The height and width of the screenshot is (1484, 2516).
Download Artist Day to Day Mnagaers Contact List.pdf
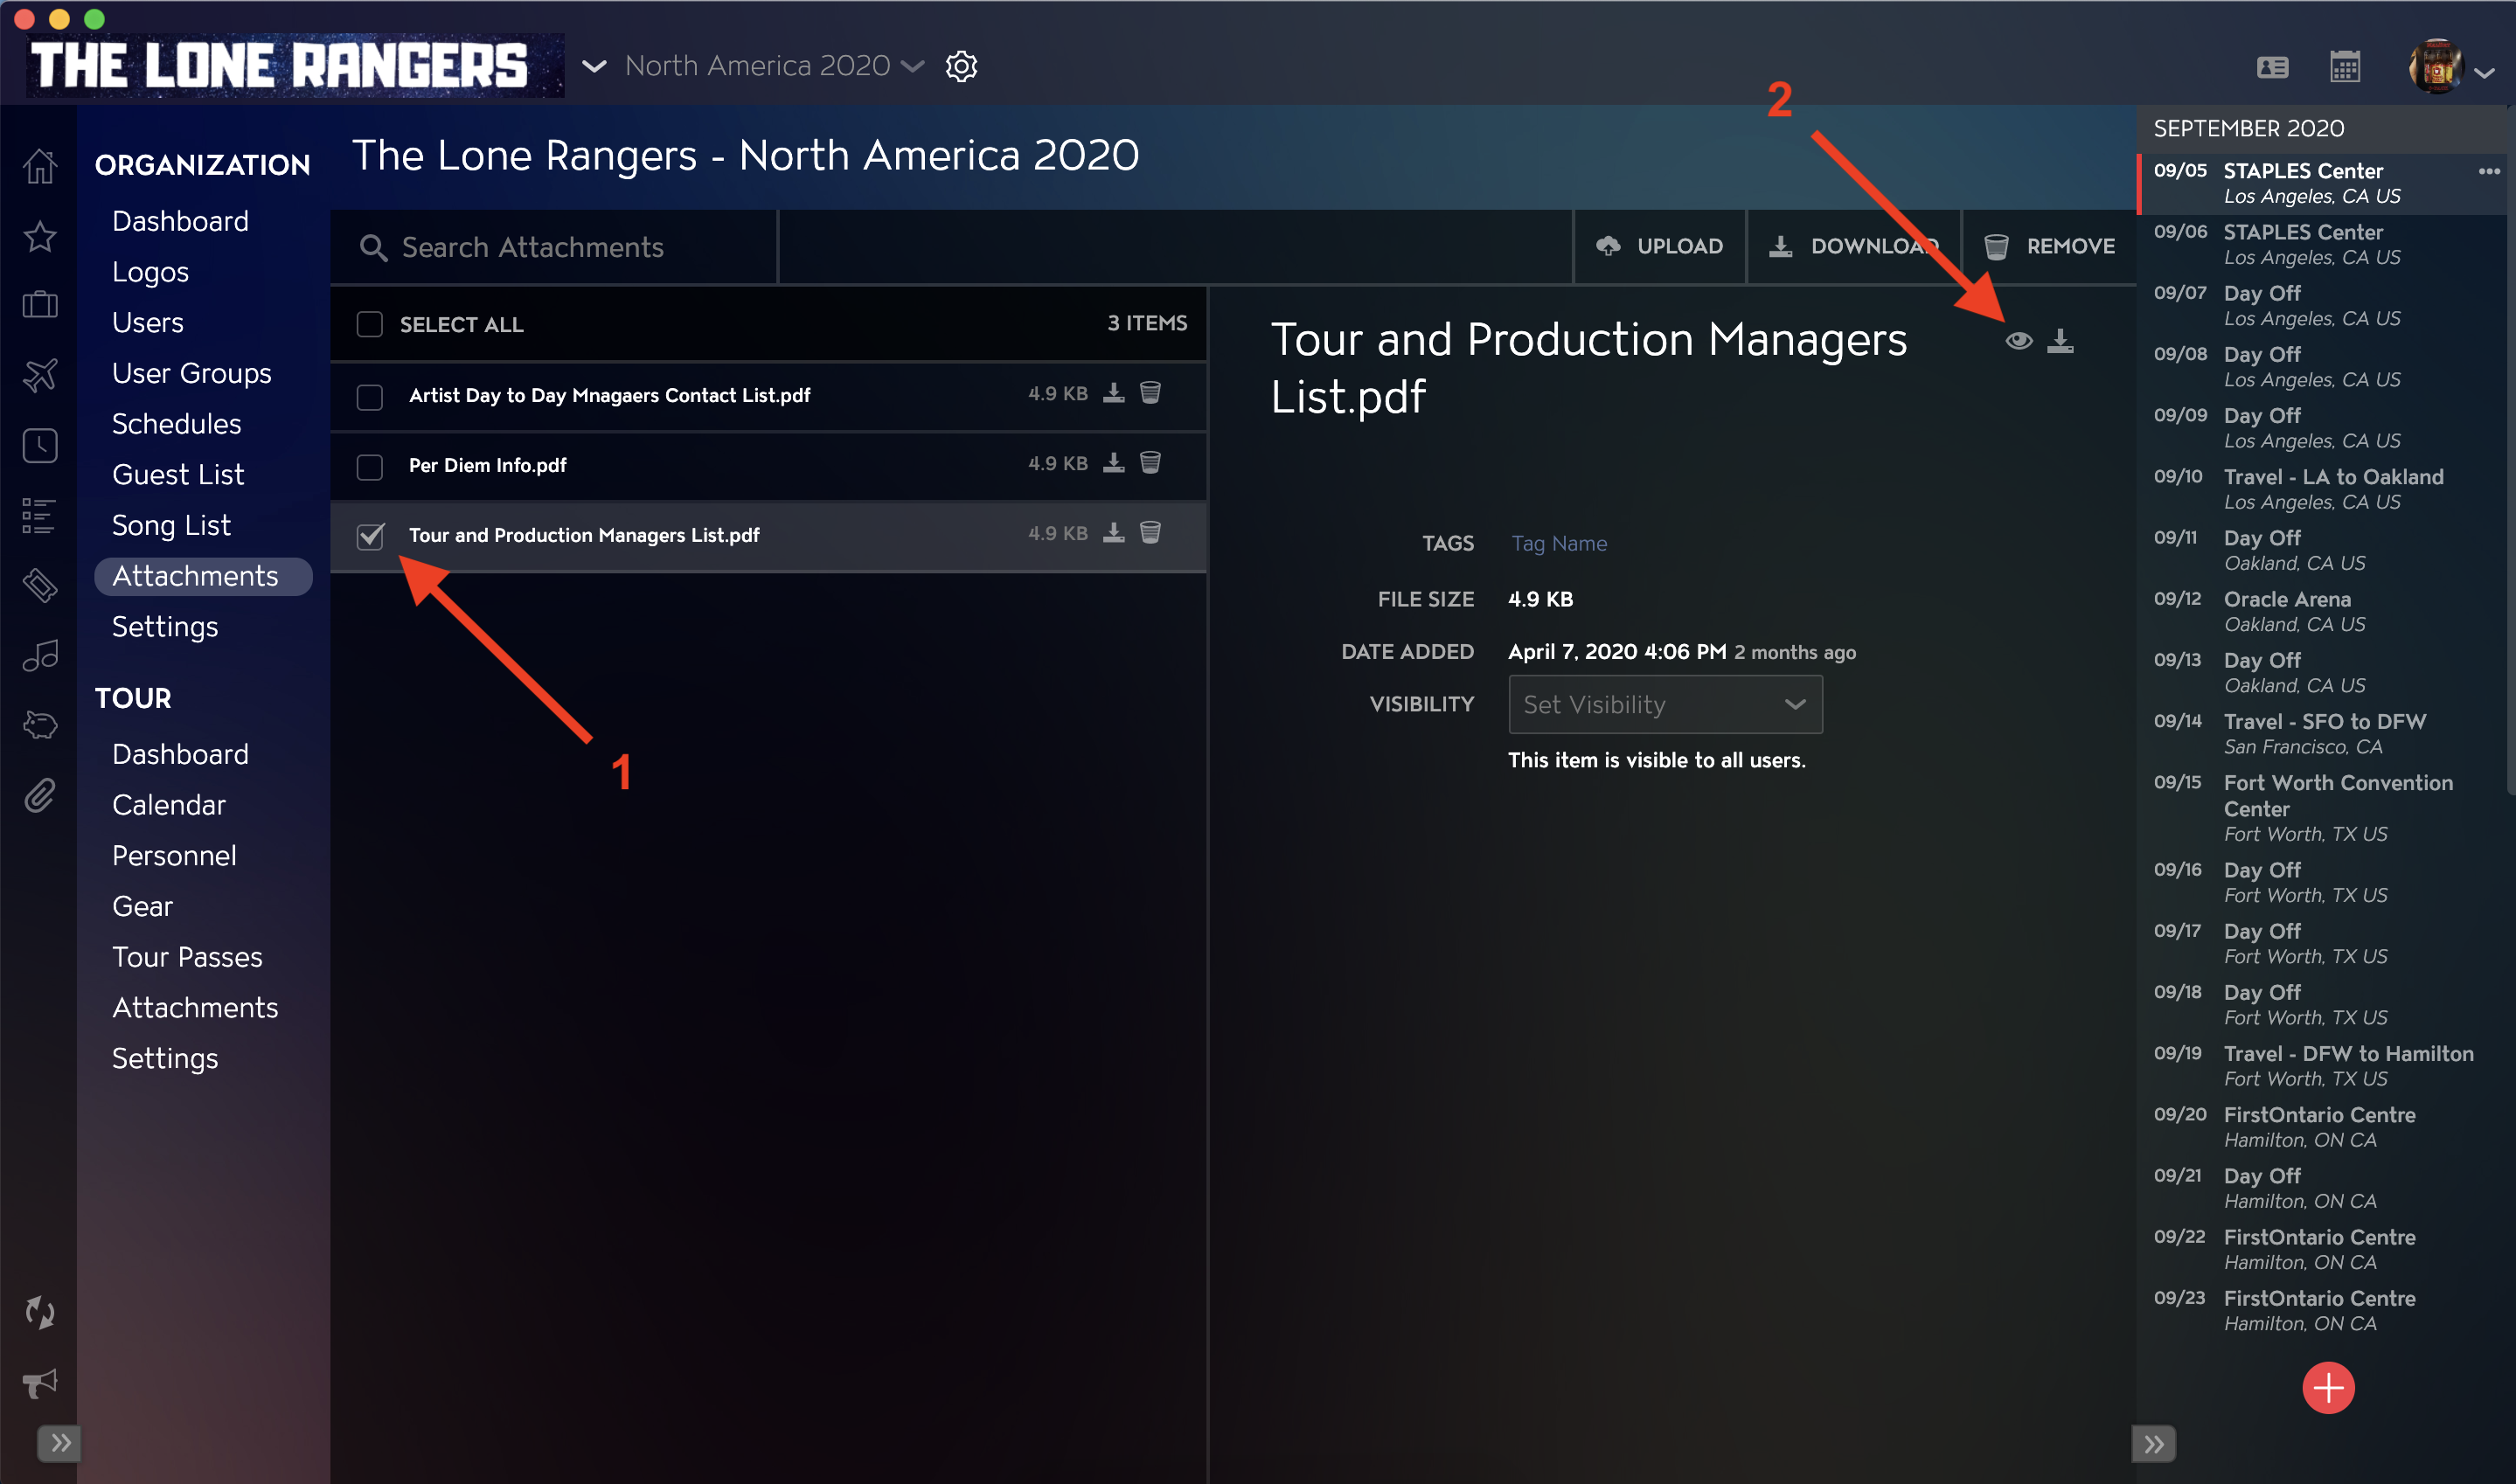[x=1113, y=393]
